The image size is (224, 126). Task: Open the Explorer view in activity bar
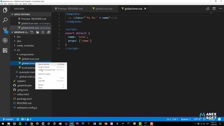pyautogui.click(x=5, y=10)
